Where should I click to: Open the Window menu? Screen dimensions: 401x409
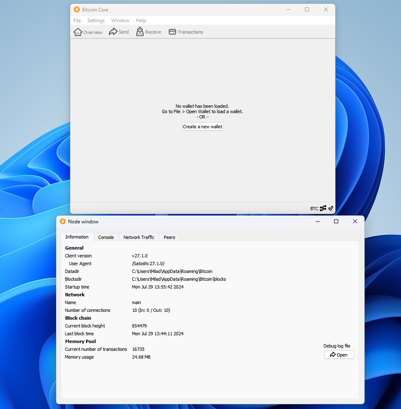pos(120,20)
